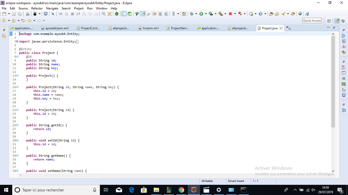Screen dimensions: 348x195
Task: Collapse getId method fold on line 26
Action: click(x=17, y=125)
